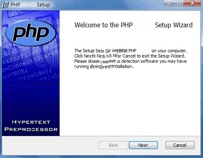Click 'Cancel to exit the Setup Wizard' text

[x=154, y=56]
